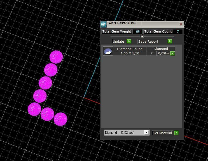Image resolution: width=208 pixels, height=161 pixels.
Task: Click the Total Gem Count value field
Action: pyautogui.click(x=178, y=32)
